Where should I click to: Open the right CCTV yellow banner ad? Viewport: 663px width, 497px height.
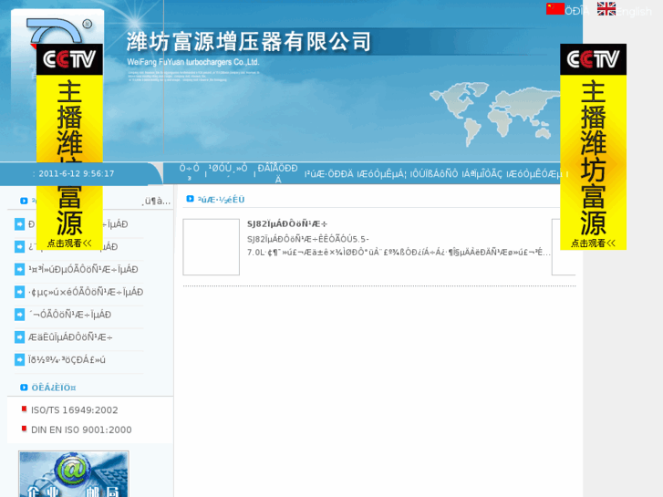[593, 146]
